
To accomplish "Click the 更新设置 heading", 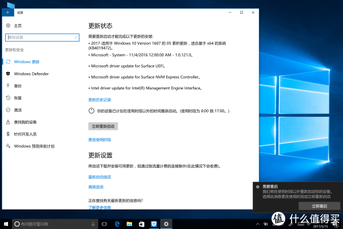I will 100,155.
